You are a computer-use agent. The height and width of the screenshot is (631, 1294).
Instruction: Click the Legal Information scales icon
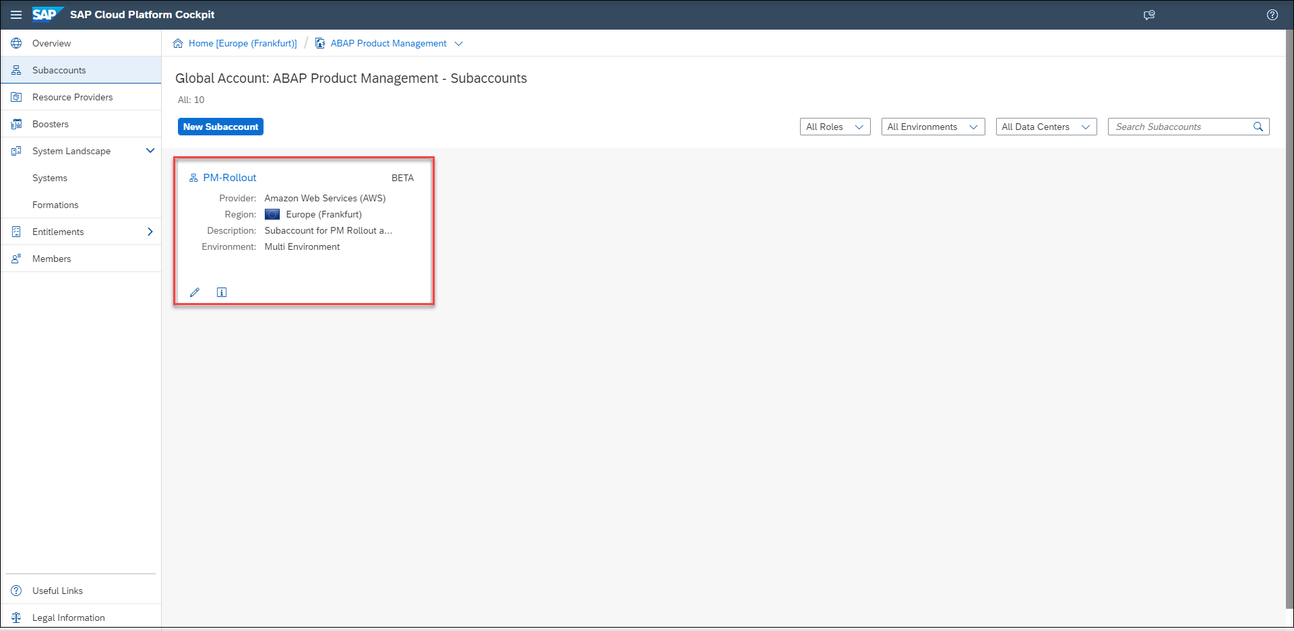(16, 618)
